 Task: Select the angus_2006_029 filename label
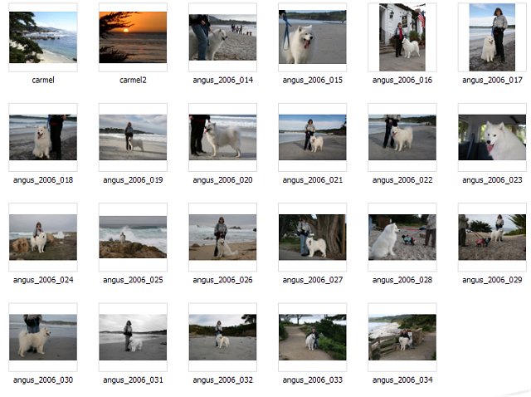click(x=492, y=280)
